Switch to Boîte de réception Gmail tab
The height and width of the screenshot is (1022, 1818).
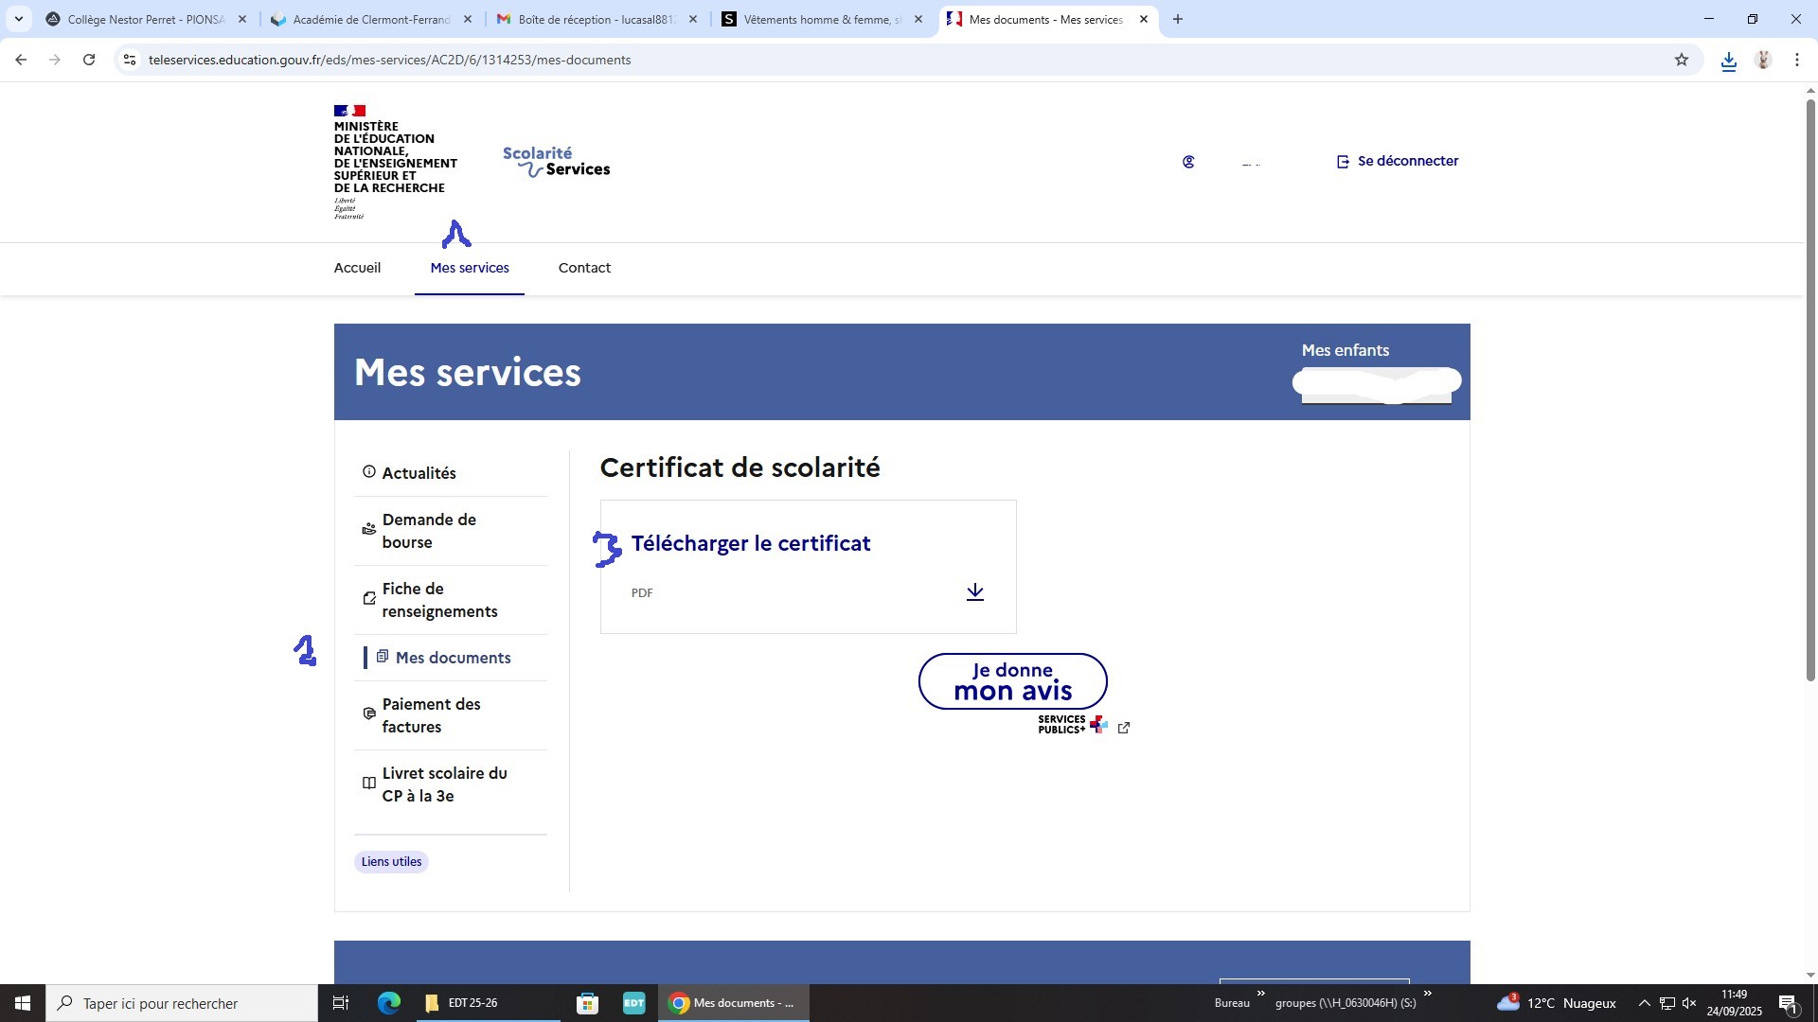click(597, 19)
